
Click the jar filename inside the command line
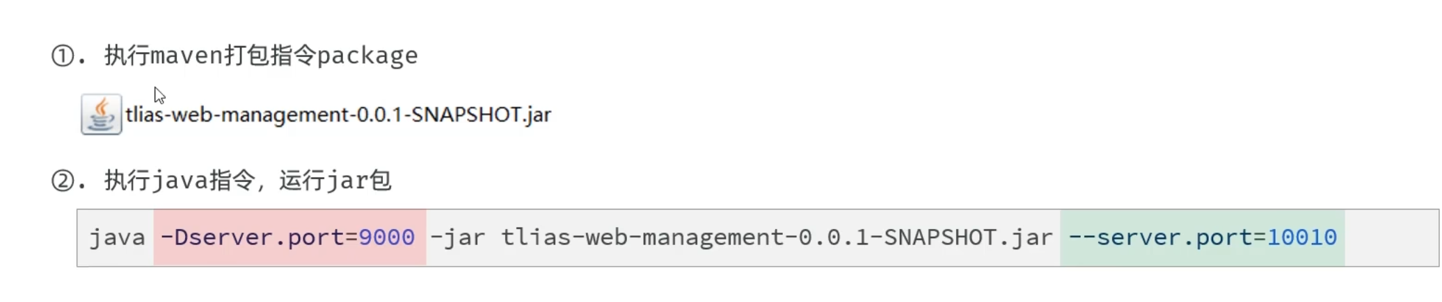click(x=777, y=237)
